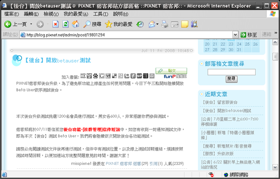Click the vertical scrollbar thumb

pos(275,57)
